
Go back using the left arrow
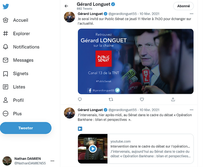pos(66,6)
